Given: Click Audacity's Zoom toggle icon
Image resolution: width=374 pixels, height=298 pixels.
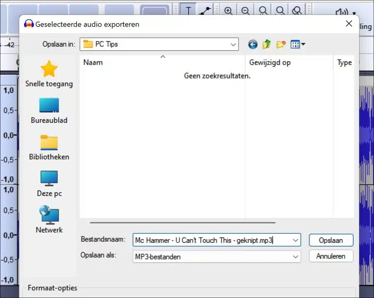Looking at the screenshot, I should tap(297, 10).
